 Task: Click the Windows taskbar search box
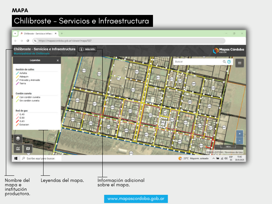pos(41,158)
